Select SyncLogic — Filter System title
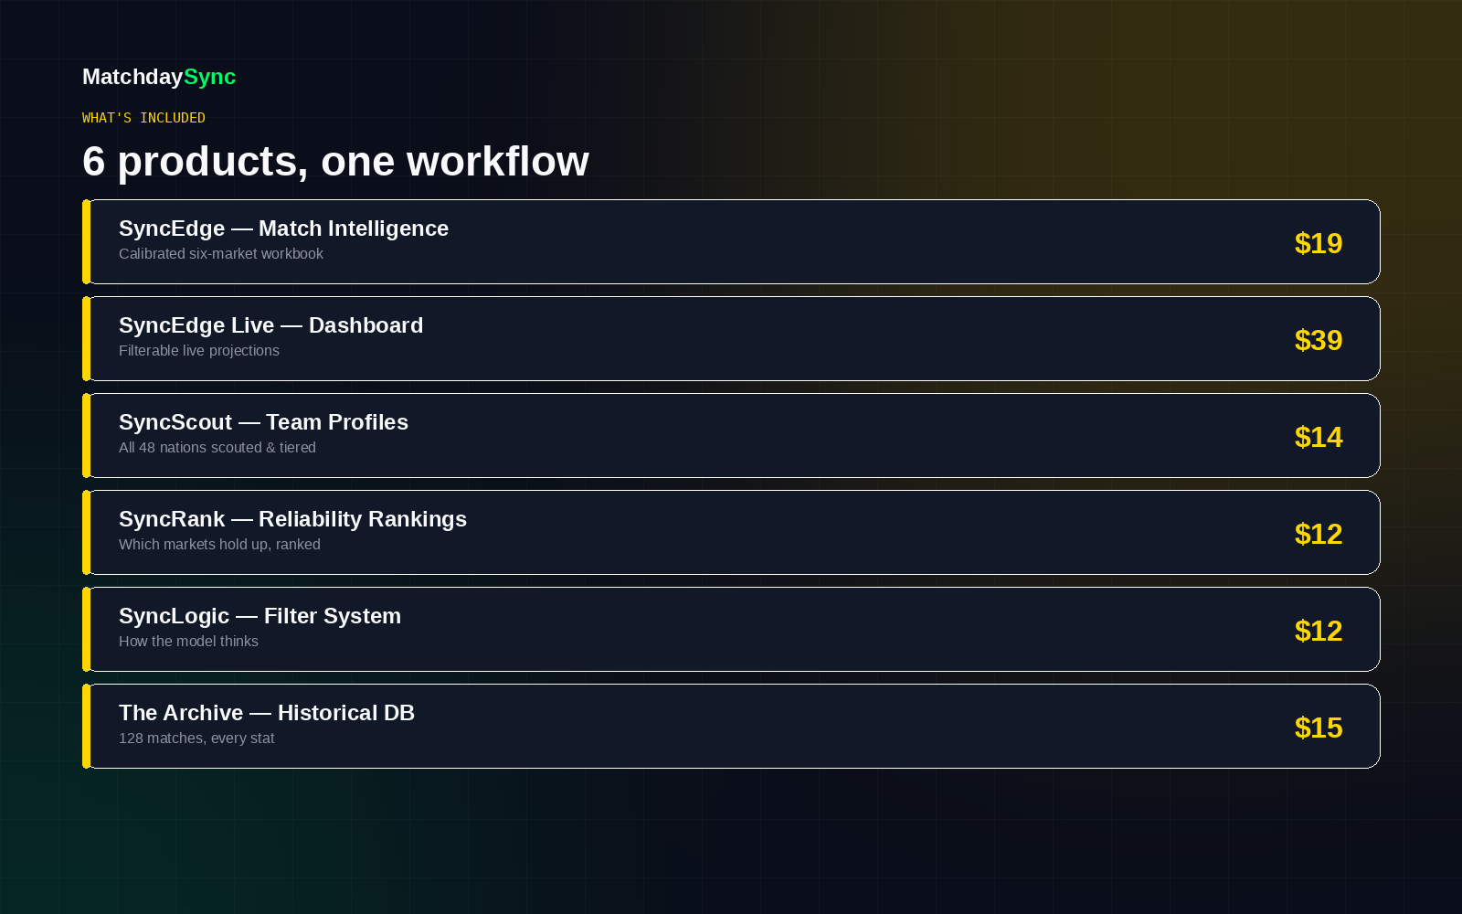 (x=260, y=616)
